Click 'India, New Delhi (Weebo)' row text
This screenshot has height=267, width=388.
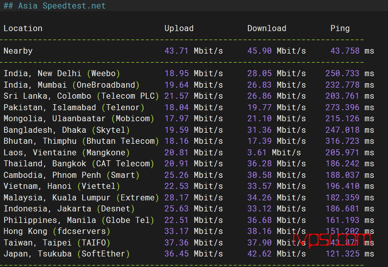pos(62,74)
